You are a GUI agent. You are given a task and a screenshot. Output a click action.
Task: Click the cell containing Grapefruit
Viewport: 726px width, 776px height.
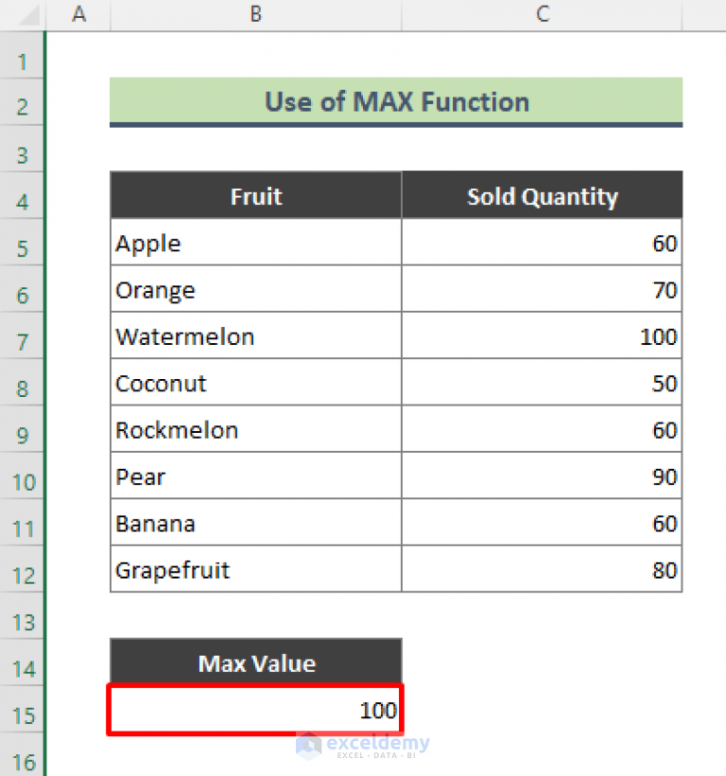tap(255, 570)
